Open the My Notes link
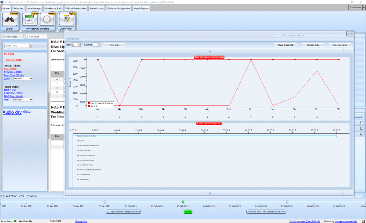This screenshot has height=223, width=366. point(9,54)
